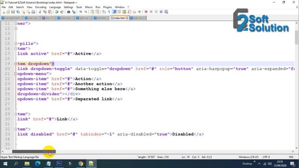This screenshot has width=299, height=168.
Task: Stop macro recording toolbar icon
Action: pos(151,12)
